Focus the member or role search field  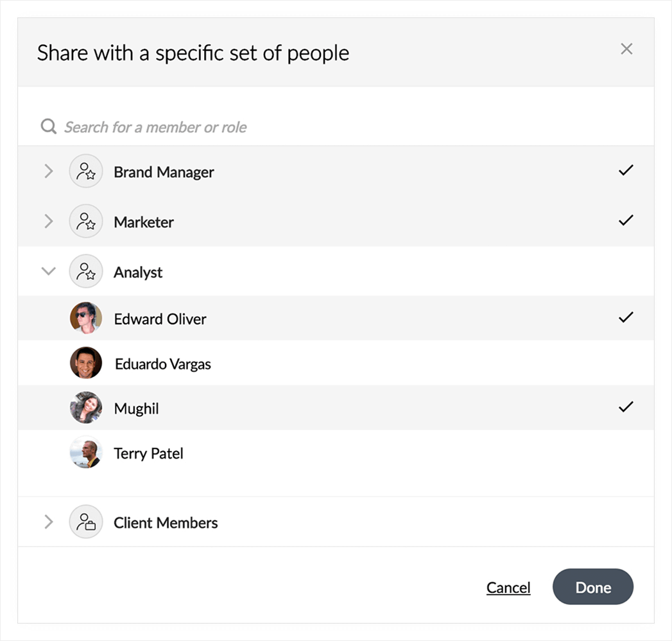pos(257,127)
